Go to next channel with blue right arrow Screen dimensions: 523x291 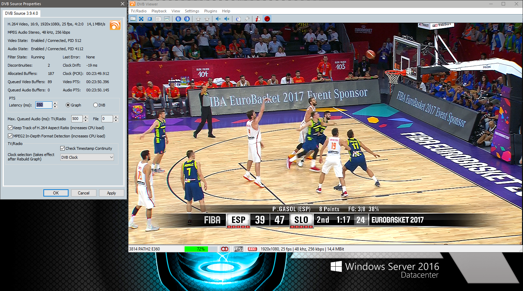click(187, 19)
